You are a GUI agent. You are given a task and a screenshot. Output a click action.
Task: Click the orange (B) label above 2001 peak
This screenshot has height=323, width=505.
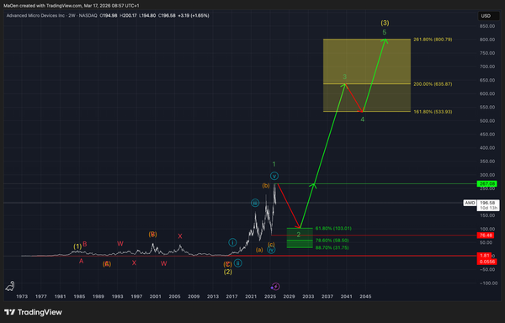[x=152, y=234]
